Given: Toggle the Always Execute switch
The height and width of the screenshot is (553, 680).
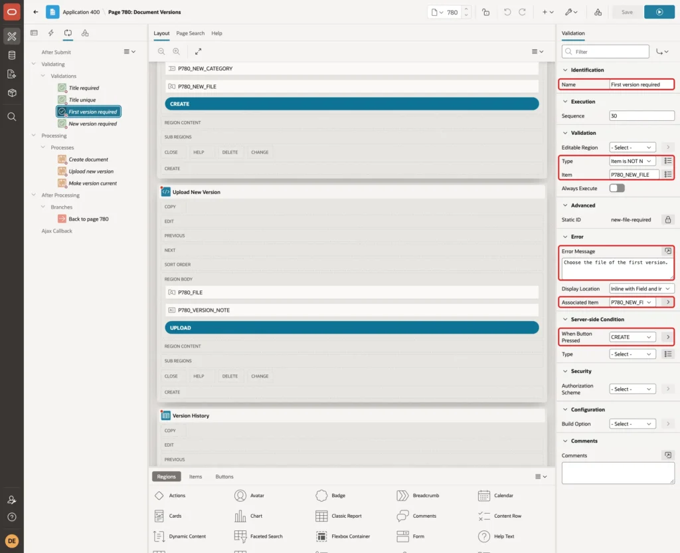Looking at the screenshot, I should (617, 188).
